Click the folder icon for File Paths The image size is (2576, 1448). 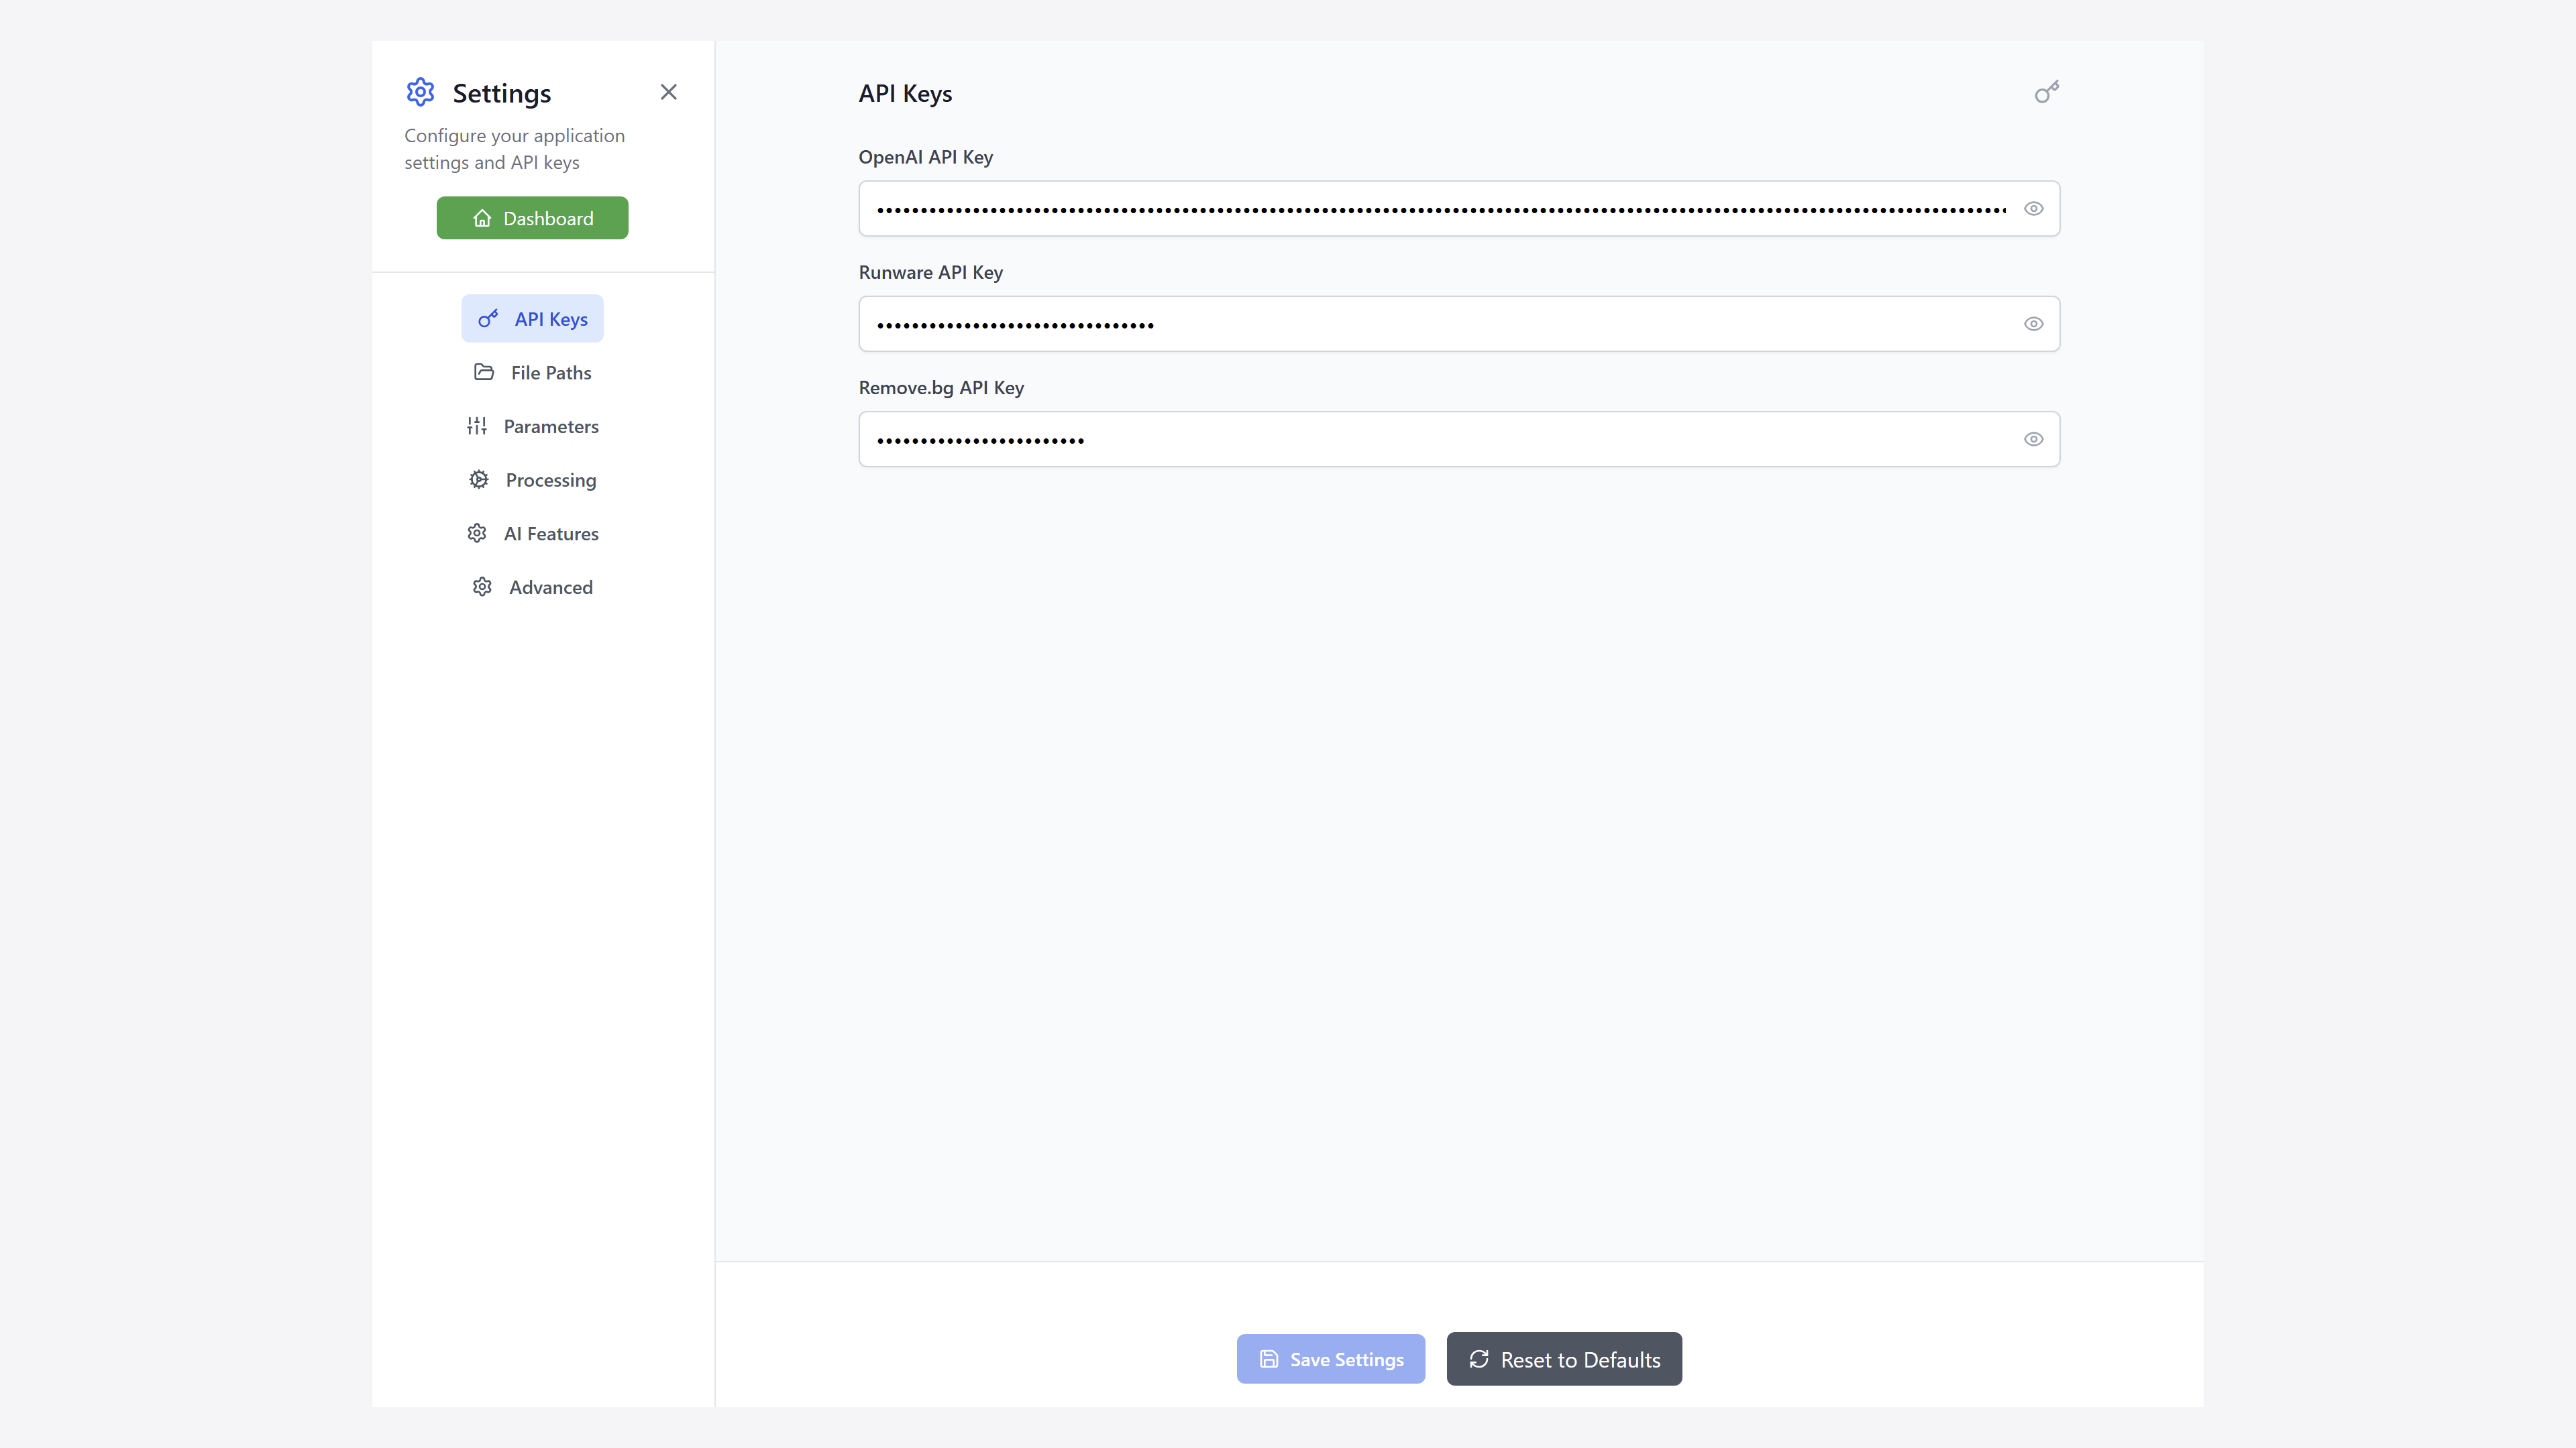[484, 372]
